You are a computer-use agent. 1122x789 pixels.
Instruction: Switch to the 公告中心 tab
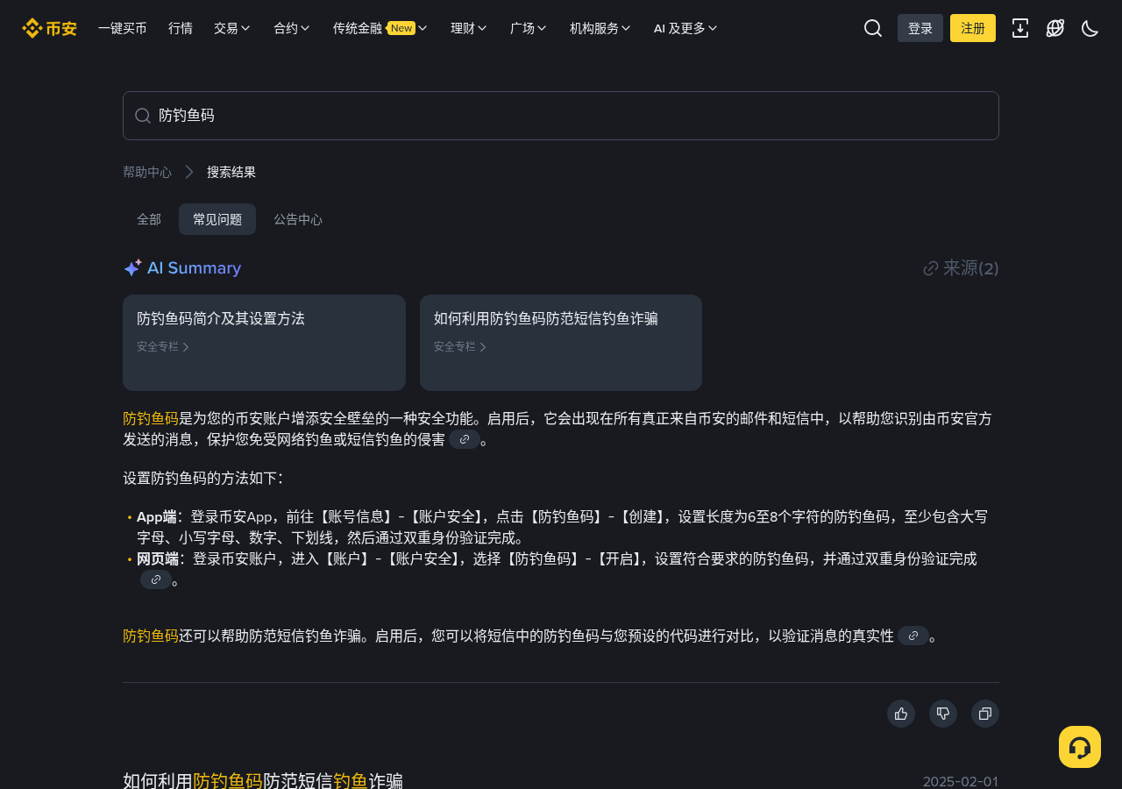coord(298,219)
